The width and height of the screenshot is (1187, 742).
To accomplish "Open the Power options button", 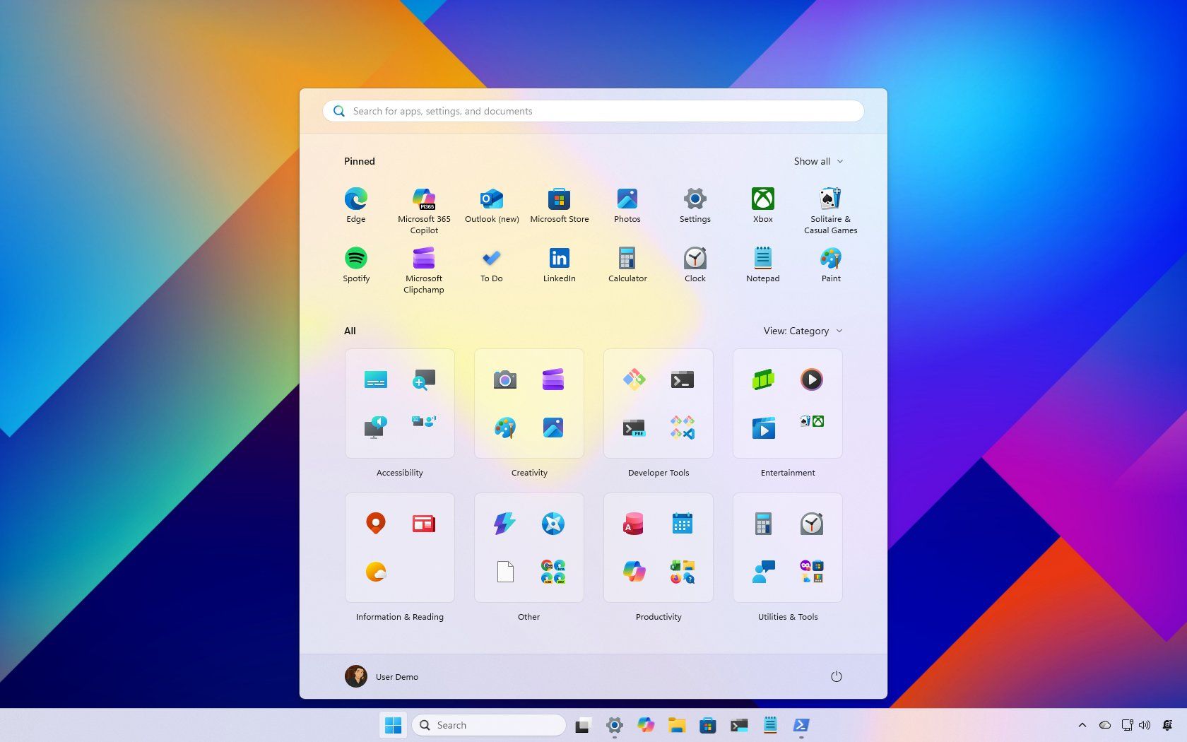I will 837,676.
